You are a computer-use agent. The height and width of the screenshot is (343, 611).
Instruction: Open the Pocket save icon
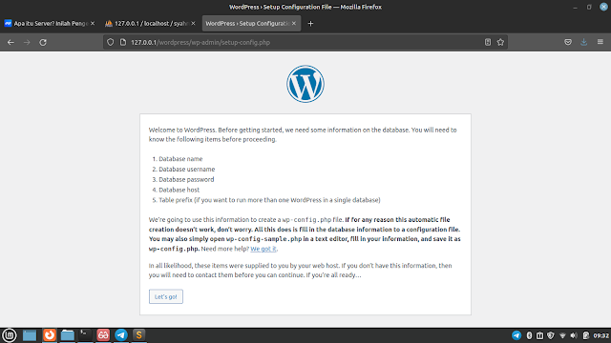[568, 42]
